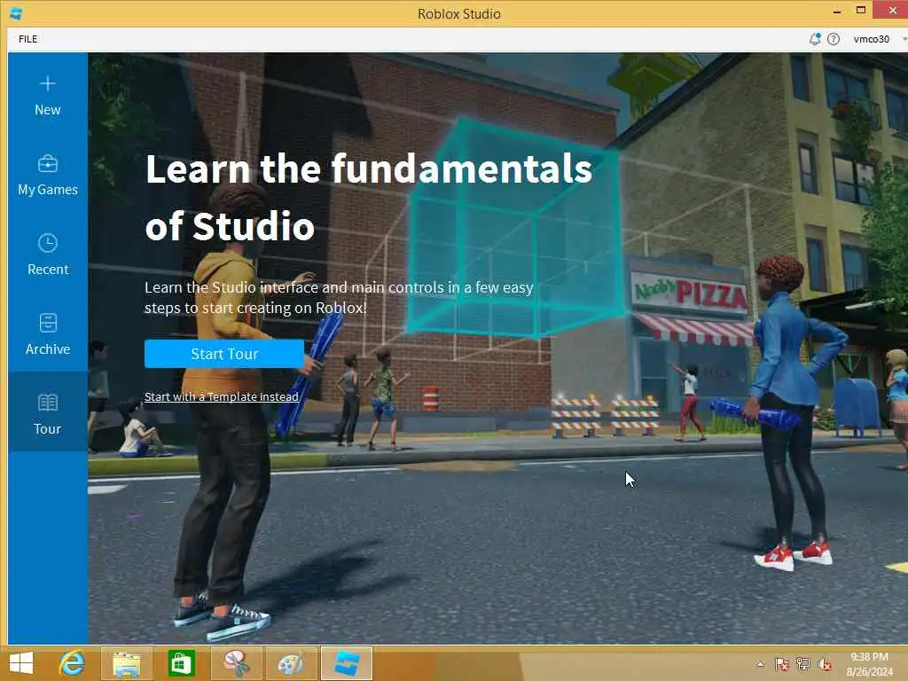Click the Action Center flag icon
This screenshot has height=681, width=908.
782,664
